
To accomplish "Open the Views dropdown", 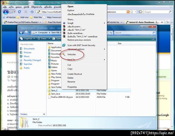I will point(44,38).
